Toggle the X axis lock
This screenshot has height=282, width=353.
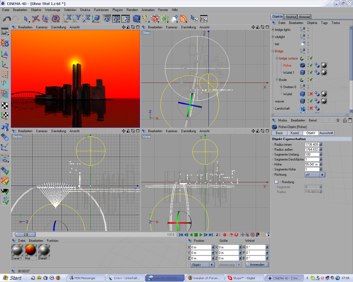coord(68,19)
